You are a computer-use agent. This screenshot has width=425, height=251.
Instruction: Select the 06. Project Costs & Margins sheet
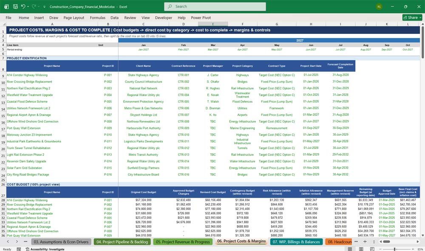click(x=241, y=241)
